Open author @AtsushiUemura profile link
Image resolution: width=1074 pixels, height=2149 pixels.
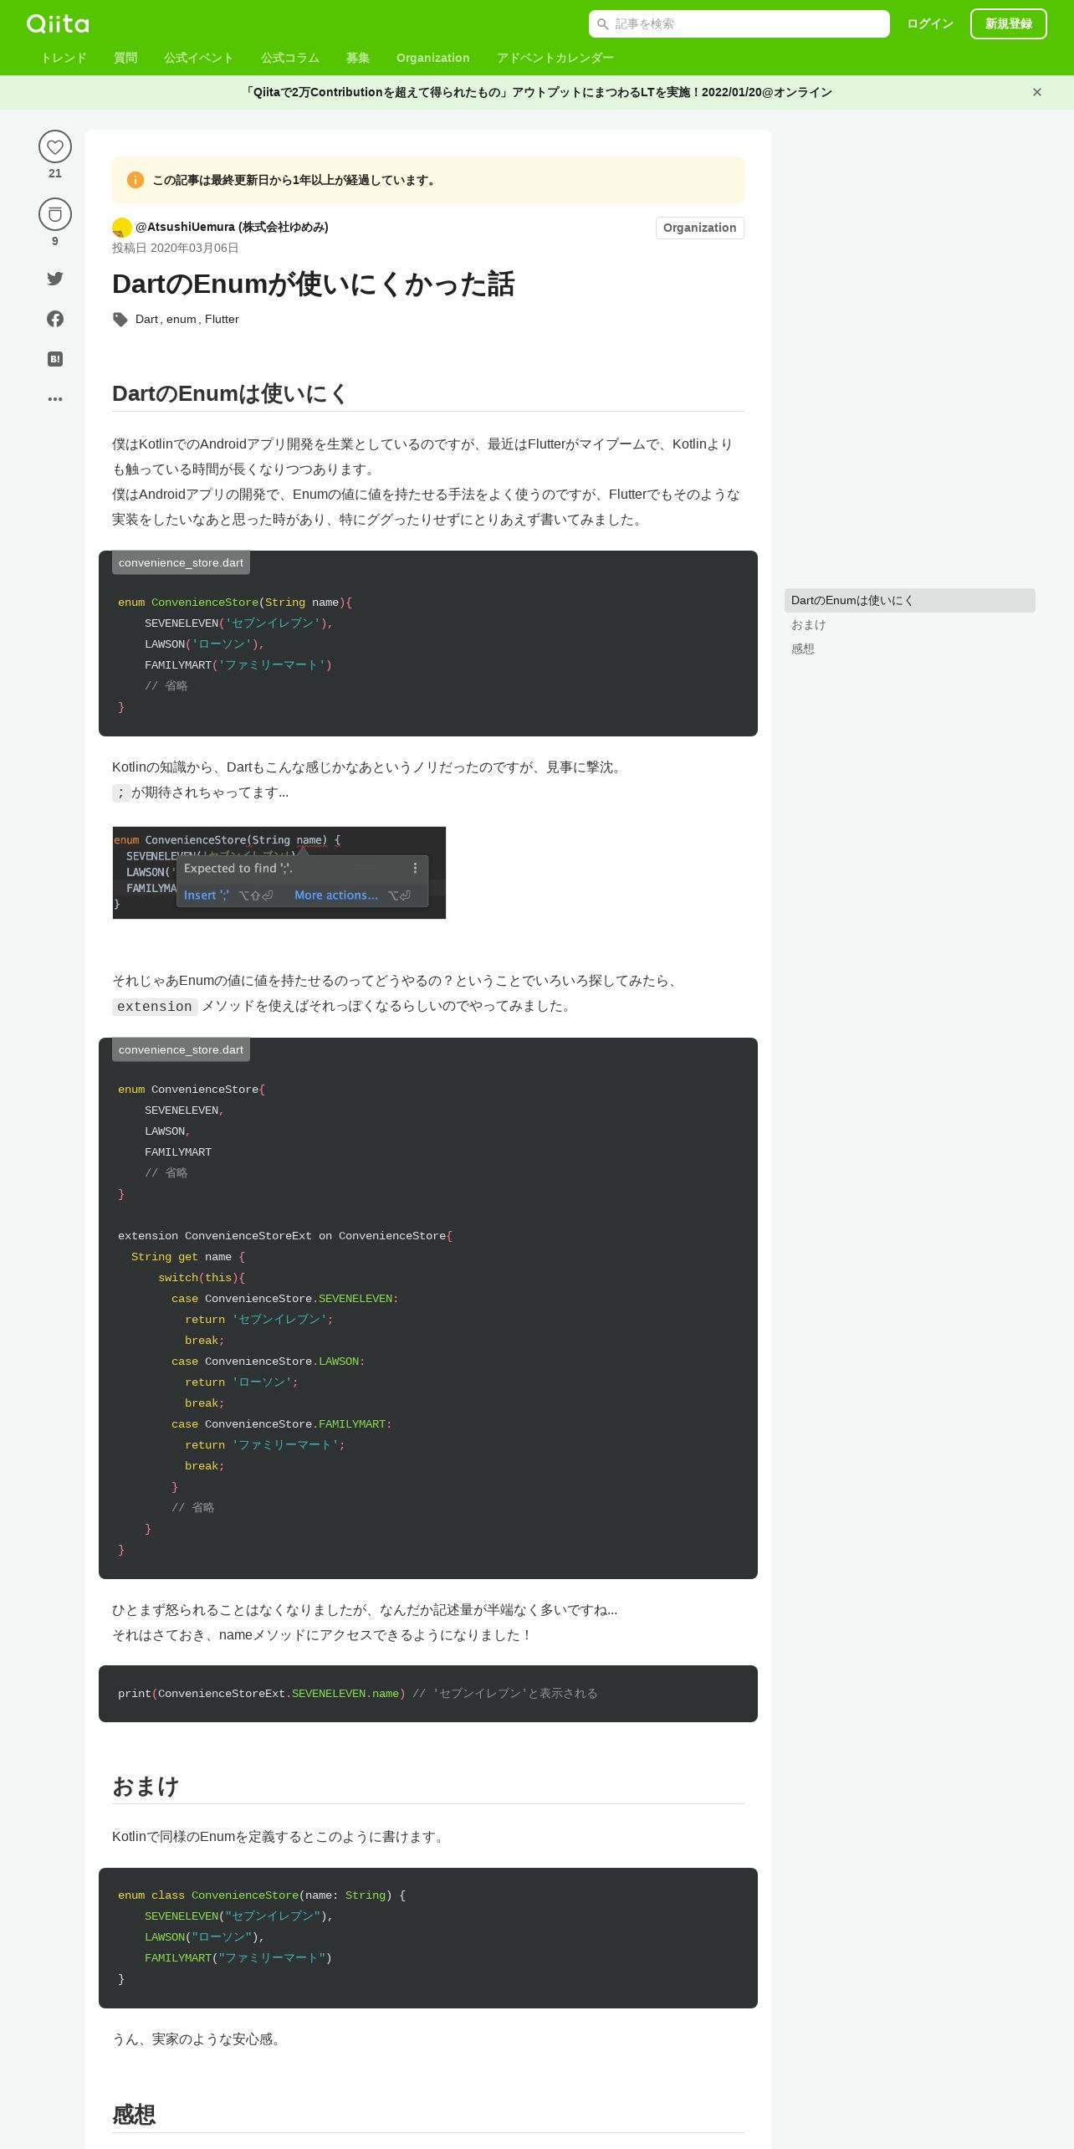pyautogui.click(x=232, y=227)
